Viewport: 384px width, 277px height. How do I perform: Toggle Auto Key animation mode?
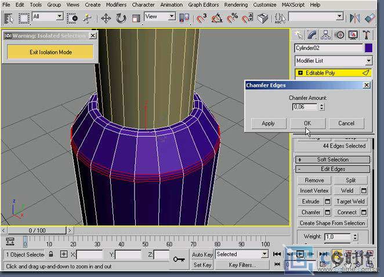pos(202,254)
